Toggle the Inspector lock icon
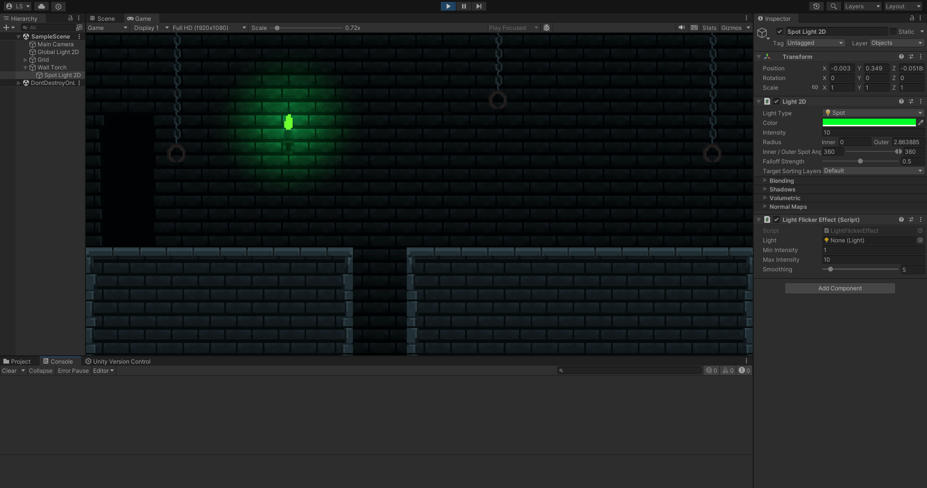 pyautogui.click(x=912, y=18)
